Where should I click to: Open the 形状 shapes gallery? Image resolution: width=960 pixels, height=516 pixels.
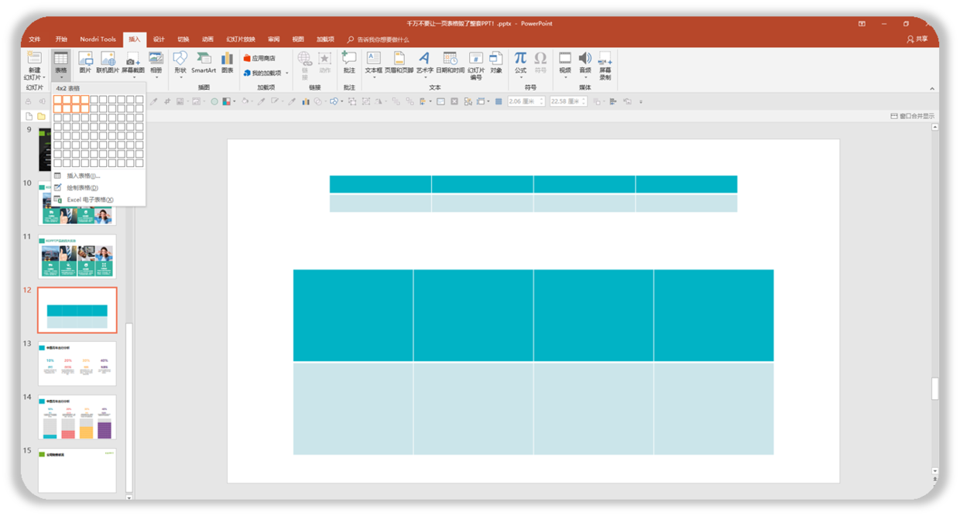tap(180, 65)
